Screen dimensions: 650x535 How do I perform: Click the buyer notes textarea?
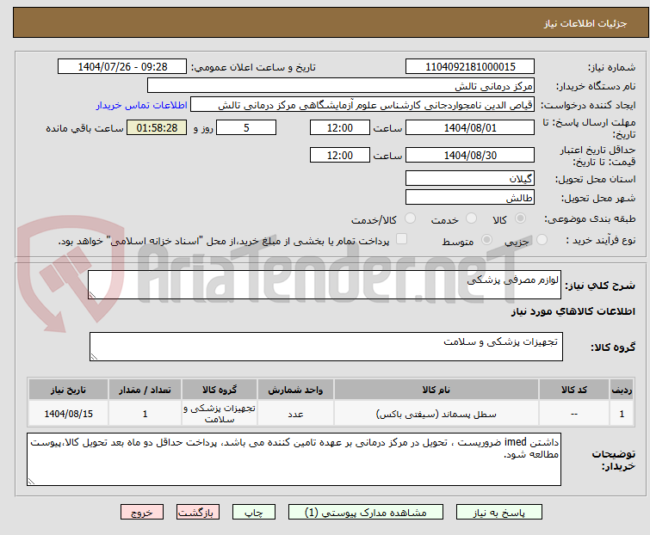294,459
